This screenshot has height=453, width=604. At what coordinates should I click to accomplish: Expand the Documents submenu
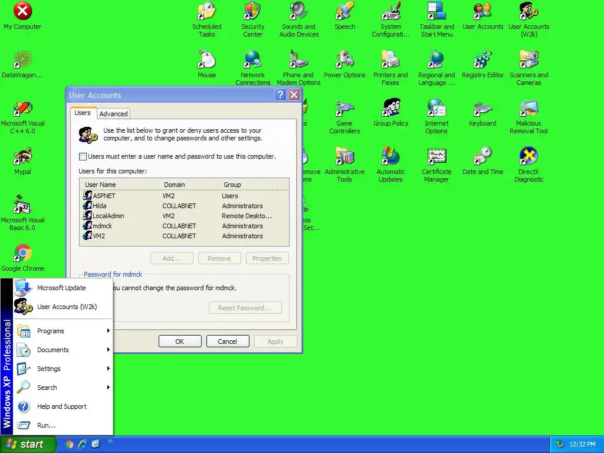64,350
